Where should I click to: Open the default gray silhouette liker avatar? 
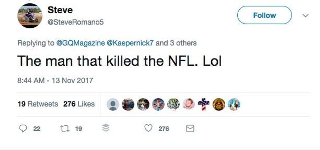[x=113, y=104]
